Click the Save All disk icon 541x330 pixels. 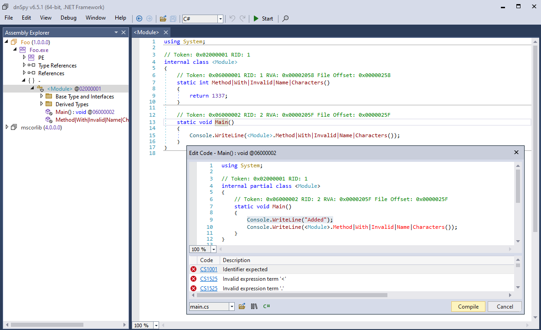[173, 19]
